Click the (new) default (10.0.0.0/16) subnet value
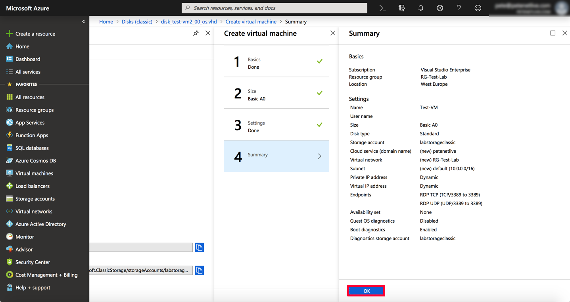Image resolution: width=570 pixels, height=302 pixels. (447, 169)
